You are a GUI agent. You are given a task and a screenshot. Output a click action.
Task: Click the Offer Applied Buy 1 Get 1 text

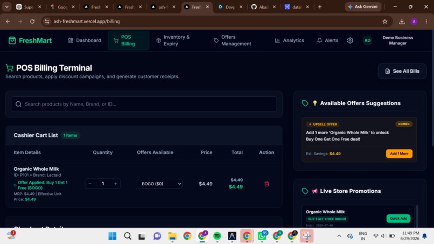43,185
